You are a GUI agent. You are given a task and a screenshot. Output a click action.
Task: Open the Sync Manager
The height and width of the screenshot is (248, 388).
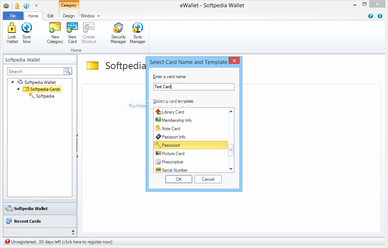coord(137,33)
